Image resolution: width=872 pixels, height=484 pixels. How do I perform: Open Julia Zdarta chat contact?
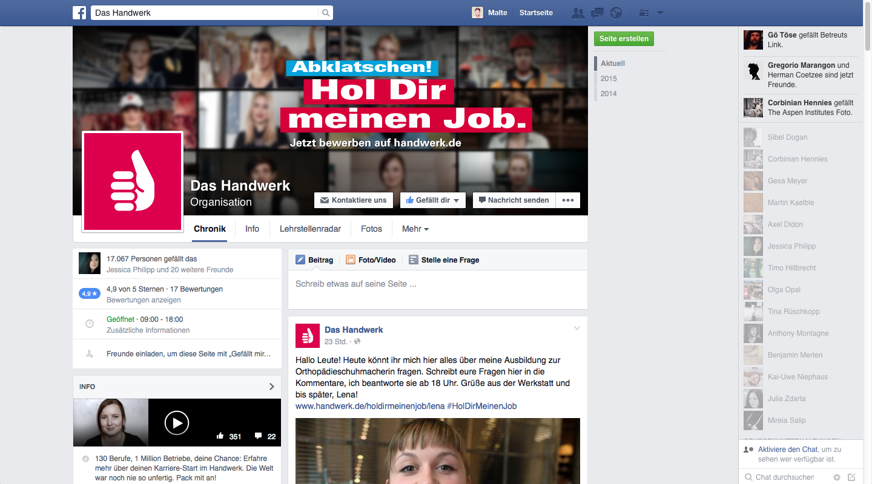(x=801, y=399)
